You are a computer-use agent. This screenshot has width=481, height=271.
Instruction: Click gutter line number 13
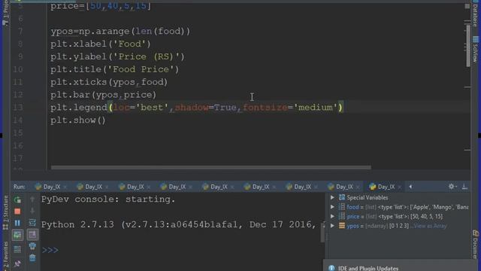click(18, 108)
